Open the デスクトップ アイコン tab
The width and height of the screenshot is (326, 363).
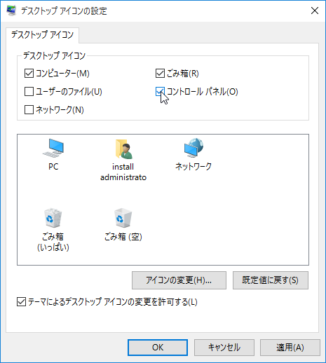point(42,35)
